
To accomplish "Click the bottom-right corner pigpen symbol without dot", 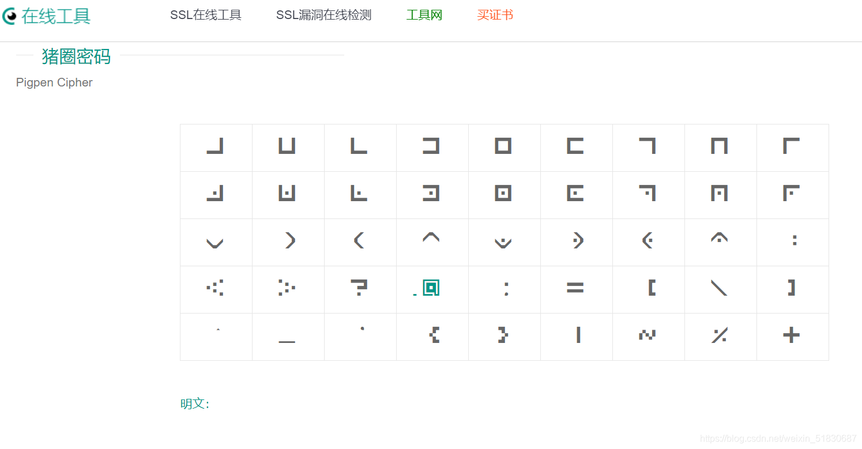I will [x=215, y=146].
